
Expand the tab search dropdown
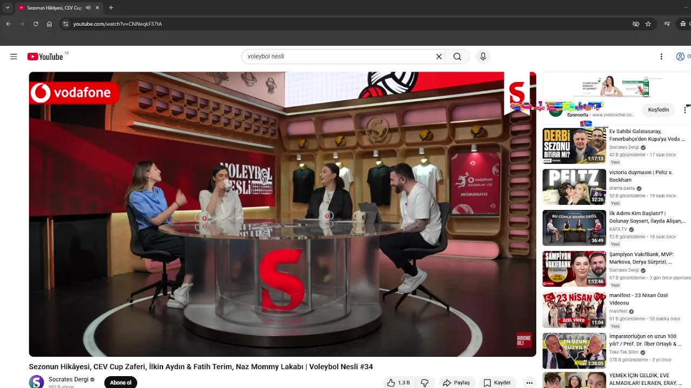[7, 8]
